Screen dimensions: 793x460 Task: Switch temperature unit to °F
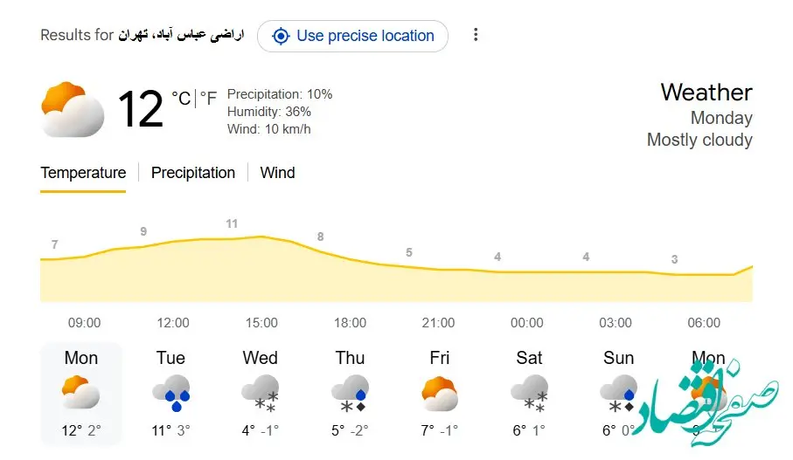point(208,100)
